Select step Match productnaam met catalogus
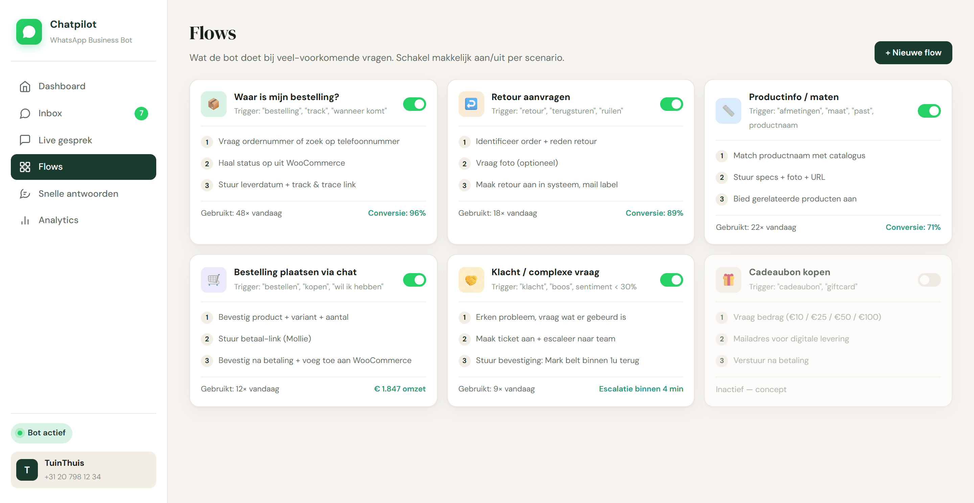This screenshot has width=974, height=503. point(799,155)
